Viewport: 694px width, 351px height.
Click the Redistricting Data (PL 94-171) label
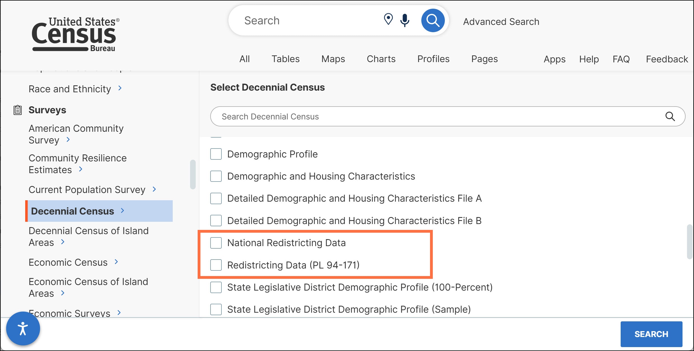click(293, 265)
